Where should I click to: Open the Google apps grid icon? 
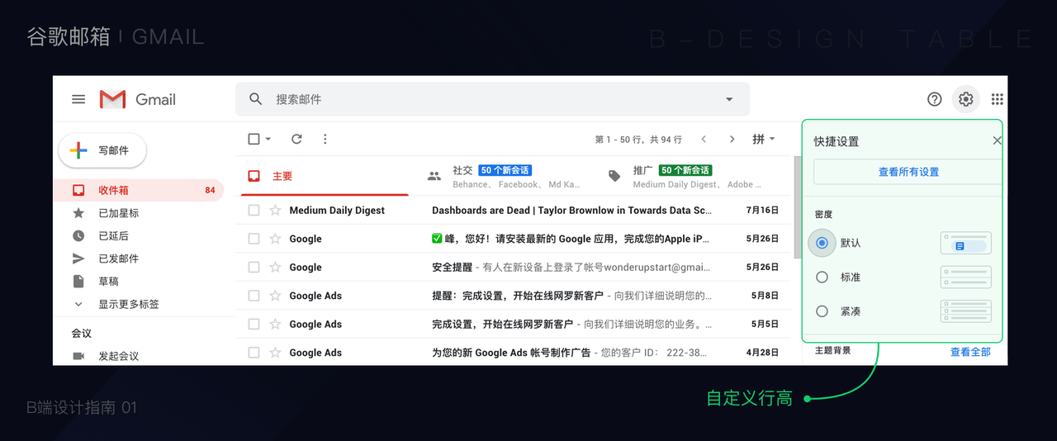(997, 99)
